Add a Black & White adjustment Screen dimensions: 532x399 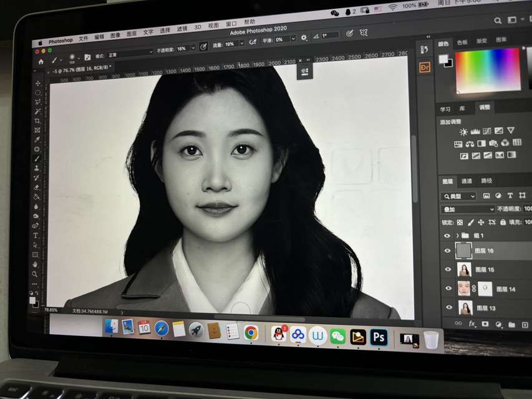pos(481,143)
